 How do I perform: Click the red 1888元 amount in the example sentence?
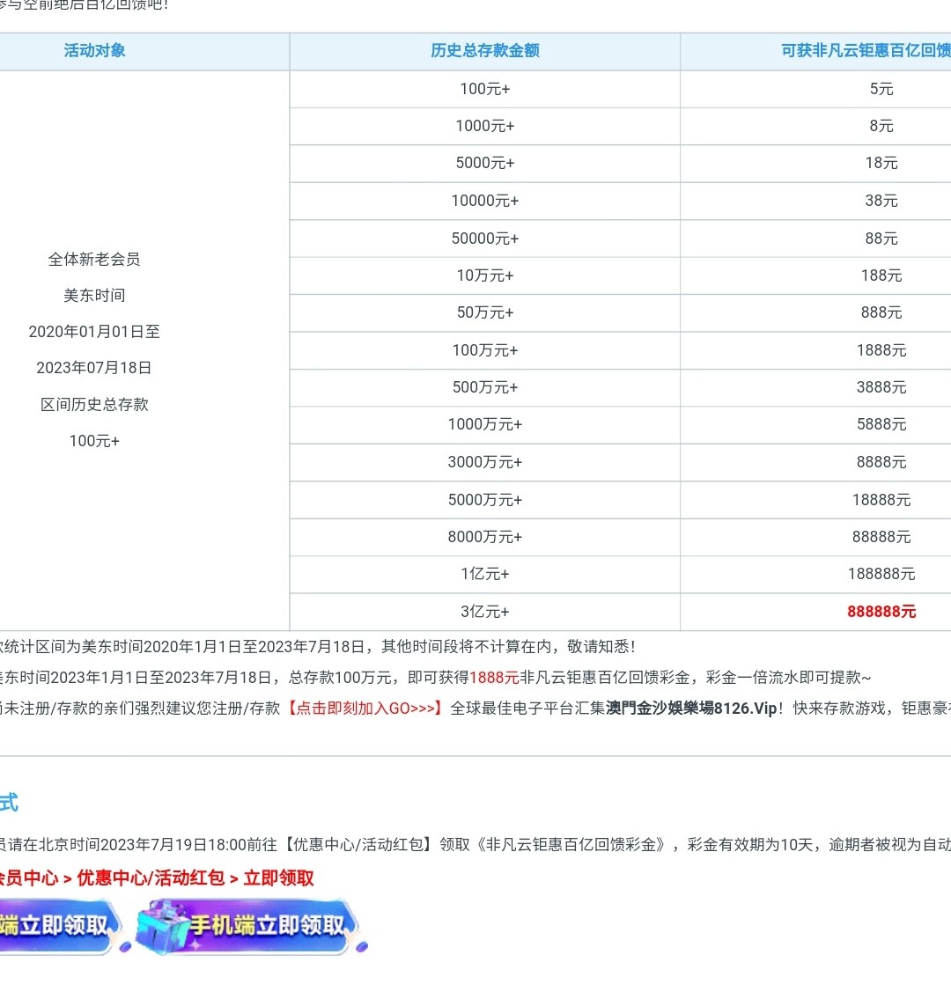[x=494, y=678]
